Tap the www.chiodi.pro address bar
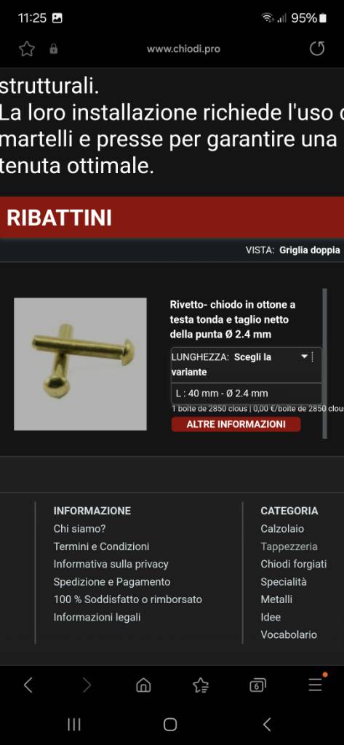The height and width of the screenshot is (745, 344). coord(183,49)
